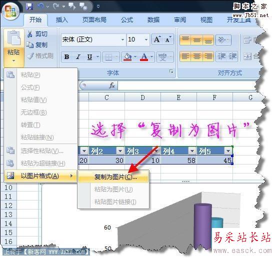Open the 审阅 ribbon tab
The height and width of the screenshot is (258, 272).
[180, 20]
